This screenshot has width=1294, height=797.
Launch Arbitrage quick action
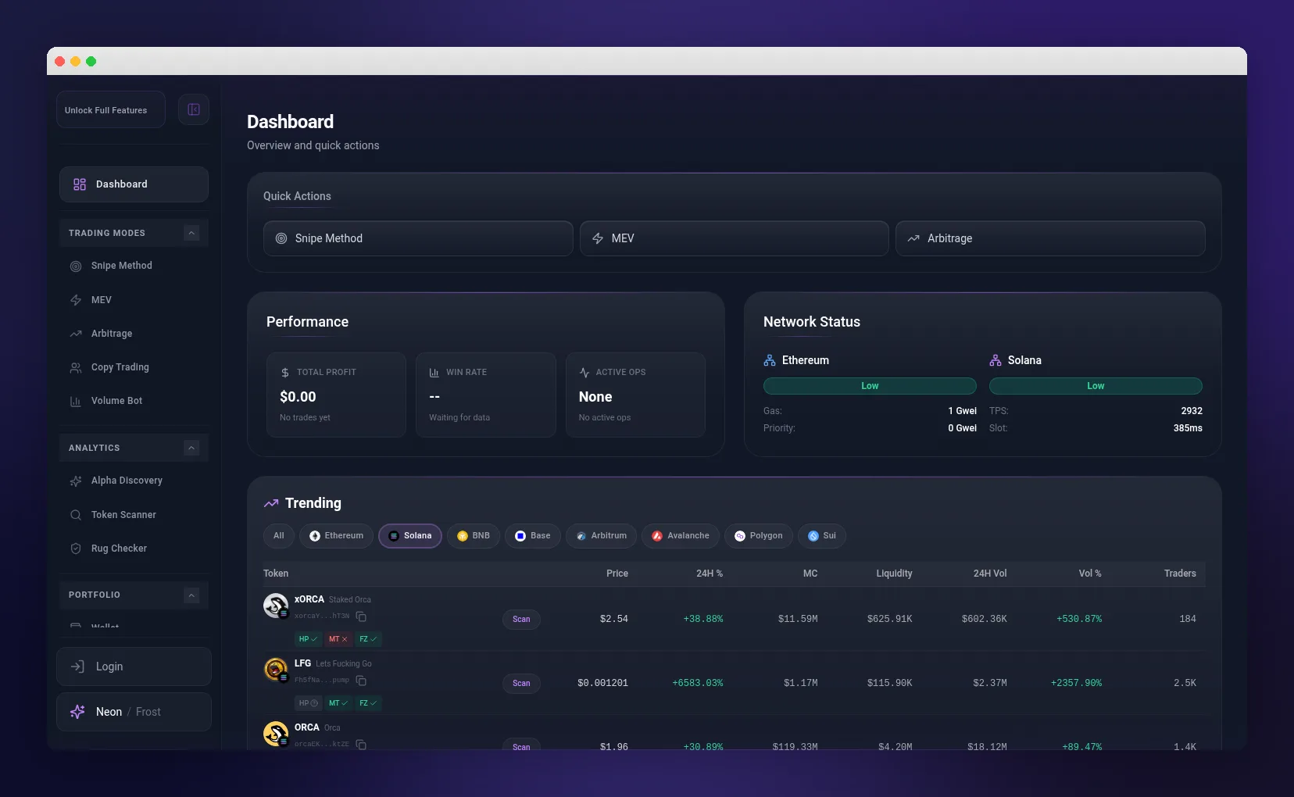point(1050,238)
